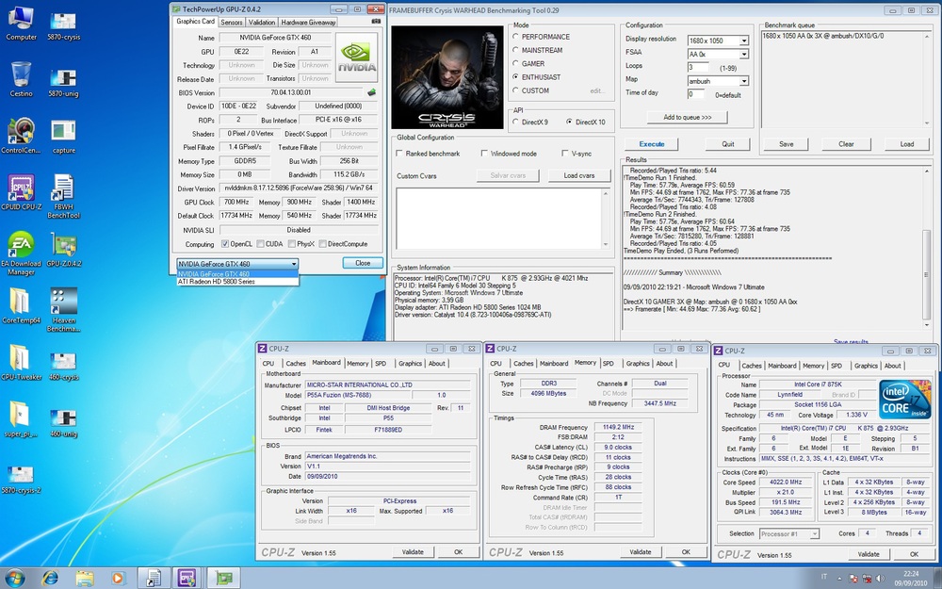Open the 5870-unig desktop file

point(63,82)
